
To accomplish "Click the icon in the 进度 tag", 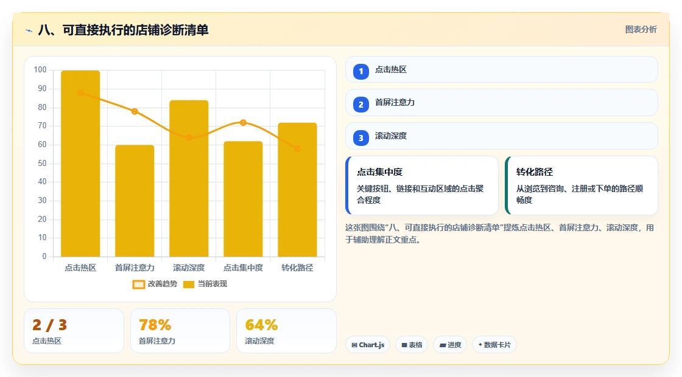I will tap(442, 345).
